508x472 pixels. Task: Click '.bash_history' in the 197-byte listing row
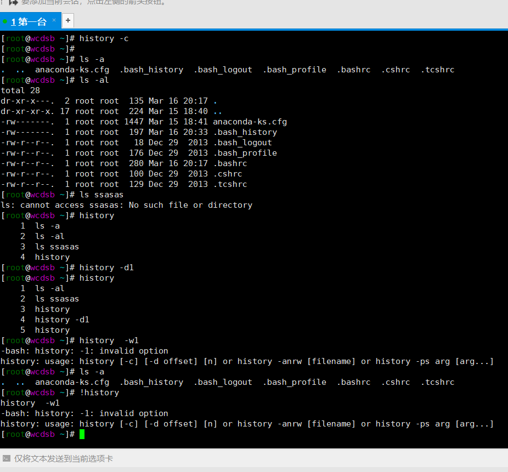tap(245, 132)
